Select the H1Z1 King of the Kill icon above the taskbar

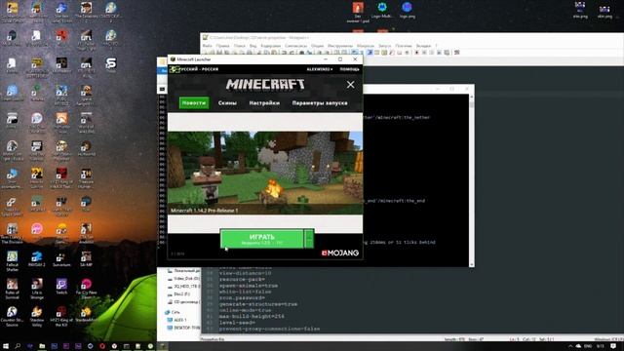point(61,317)
